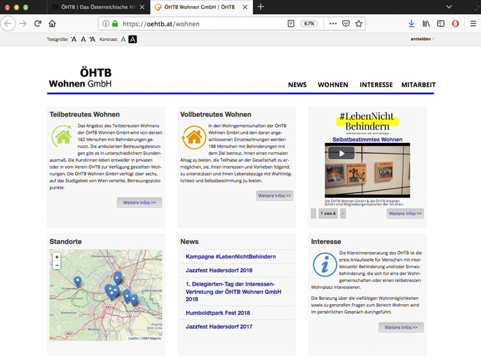The image size is (481, 360).
Task: Expand the anmelden login dropdown
Action: pos(422,39)
